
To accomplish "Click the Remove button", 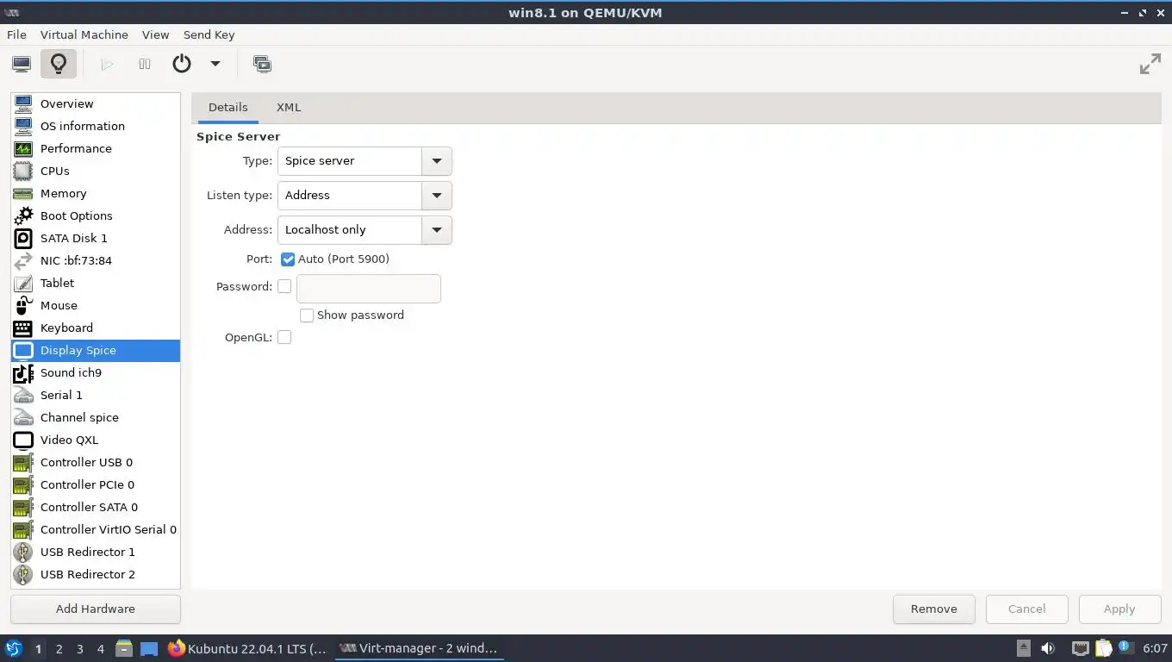I will point(934,609).
